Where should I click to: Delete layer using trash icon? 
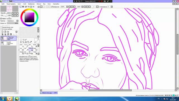[x=11, y=34]
